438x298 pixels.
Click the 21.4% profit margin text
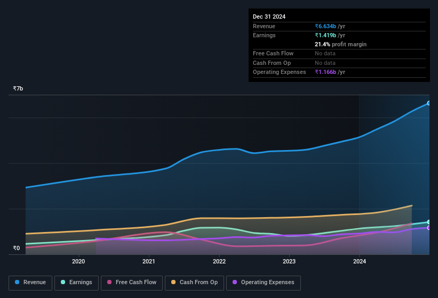[340, 44]
